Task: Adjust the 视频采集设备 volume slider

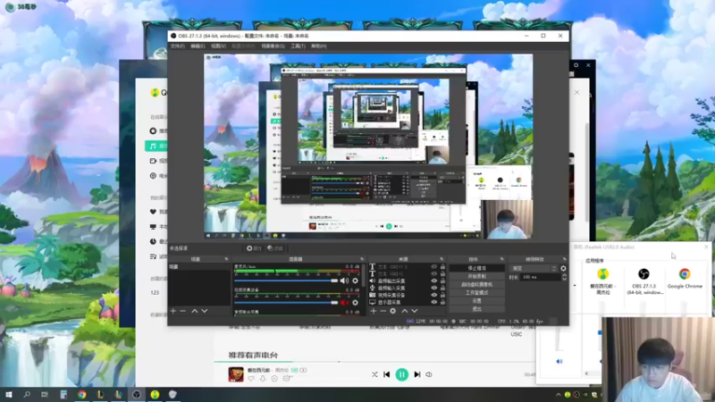Action: [286, 302]
